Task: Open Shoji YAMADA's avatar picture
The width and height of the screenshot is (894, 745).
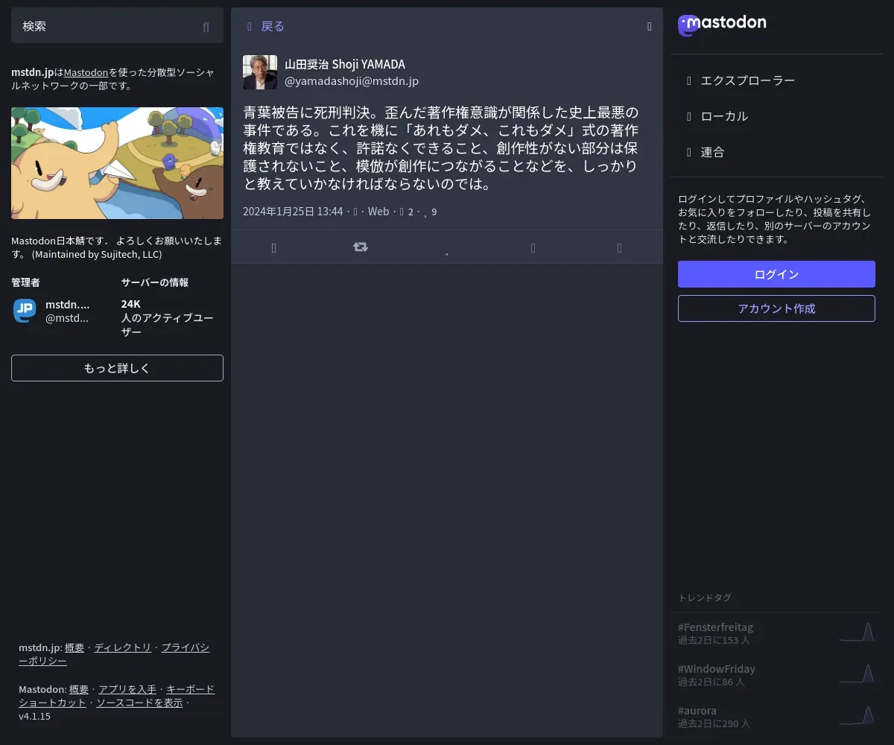Action: click(260, 72)
